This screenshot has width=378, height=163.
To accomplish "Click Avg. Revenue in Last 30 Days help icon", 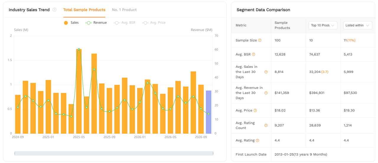I will pyautogui.click(x=266, y=93).
